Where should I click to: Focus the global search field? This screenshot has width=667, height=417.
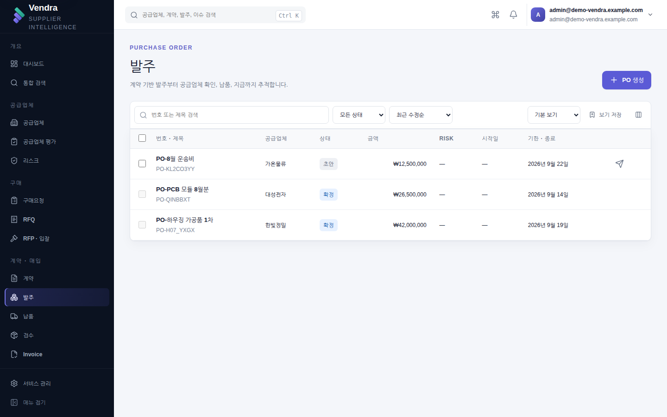coord(215,15)
